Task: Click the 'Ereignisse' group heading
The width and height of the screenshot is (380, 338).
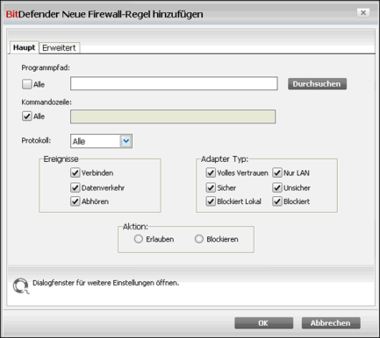Action: click(61, 159)
